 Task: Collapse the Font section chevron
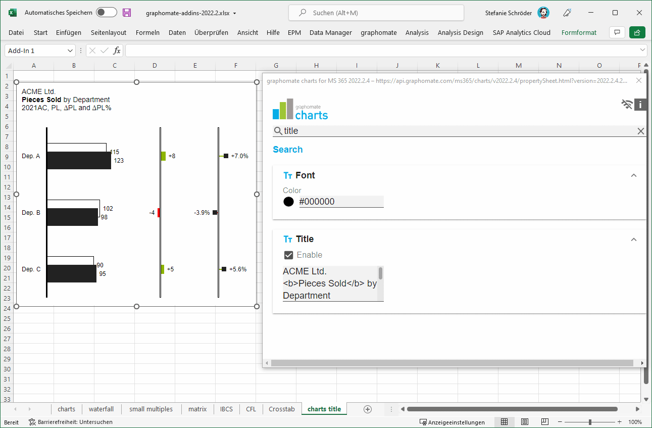click(x=634, y=175)
